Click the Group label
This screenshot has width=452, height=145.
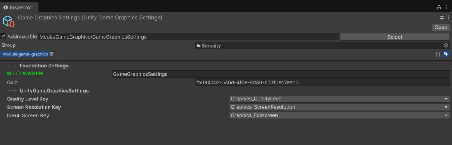coord(9,45)
